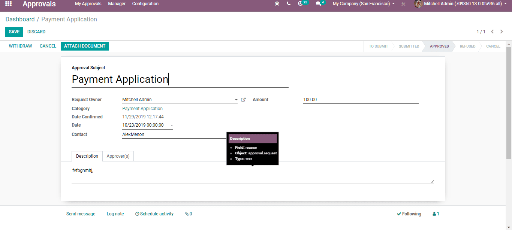Select Refused status stage
The image size is (512, 230).
click(x=467, y=46)
